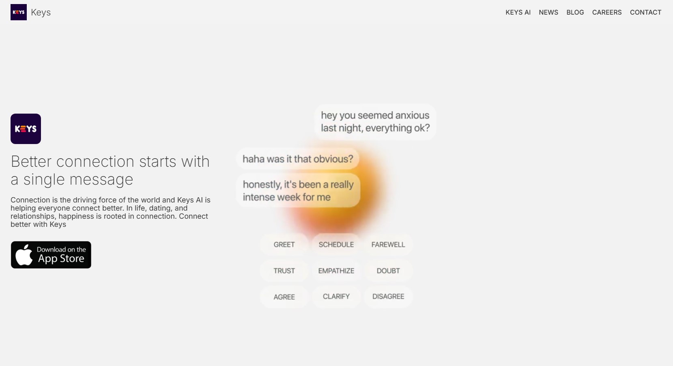Click the Apple logo on download badge
673x366 pixels.
(x=24, y=255)
